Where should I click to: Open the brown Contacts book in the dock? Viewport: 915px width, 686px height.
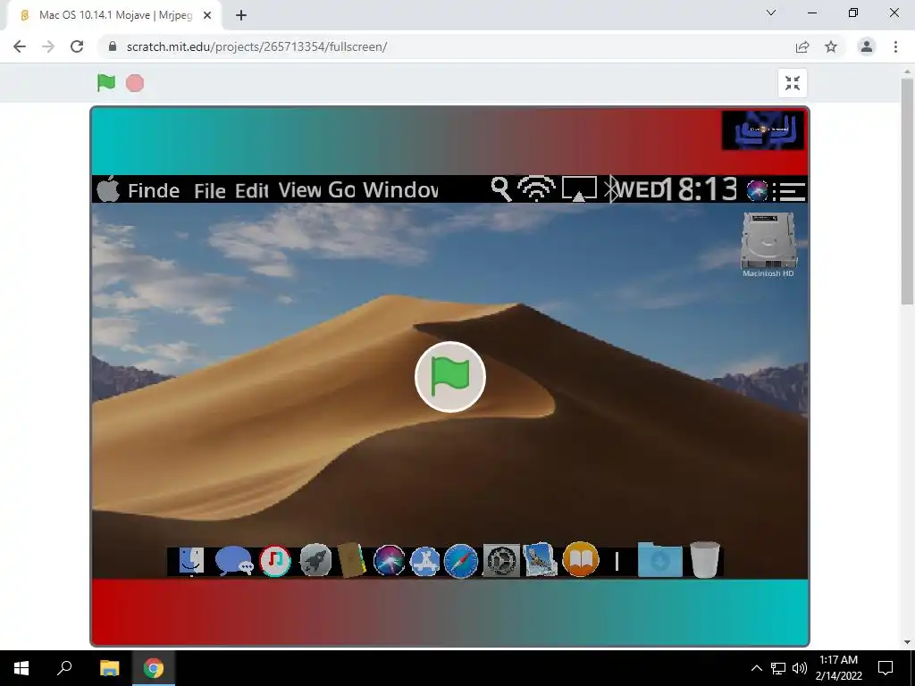[352, 561]
